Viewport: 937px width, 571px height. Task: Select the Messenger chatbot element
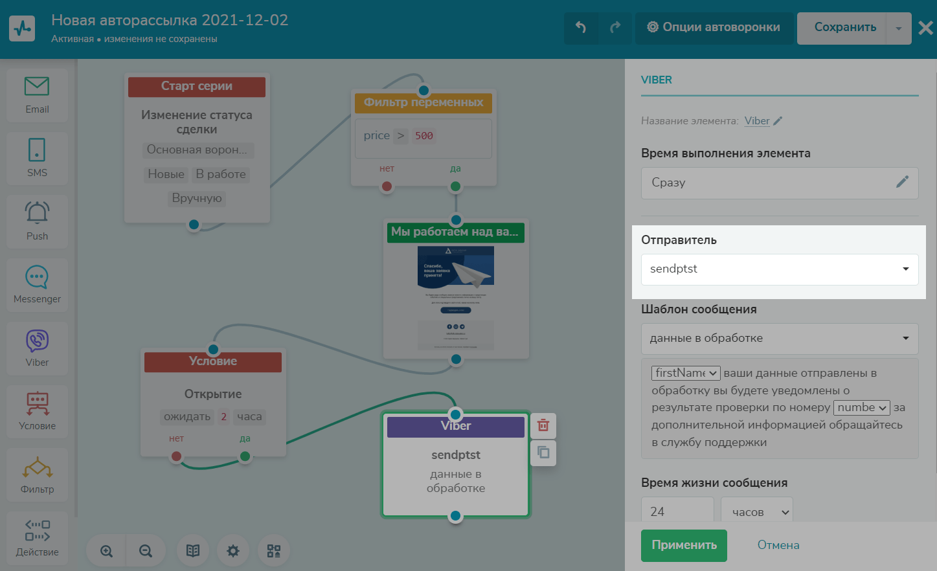(37, 284)
